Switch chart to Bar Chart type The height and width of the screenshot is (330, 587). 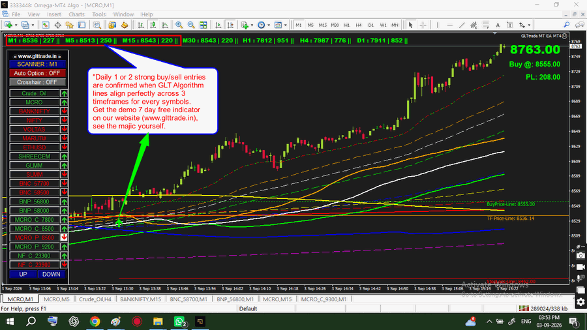[141, 25]
